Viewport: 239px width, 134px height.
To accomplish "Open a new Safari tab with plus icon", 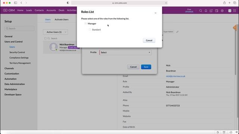I will tap(230, 3).
